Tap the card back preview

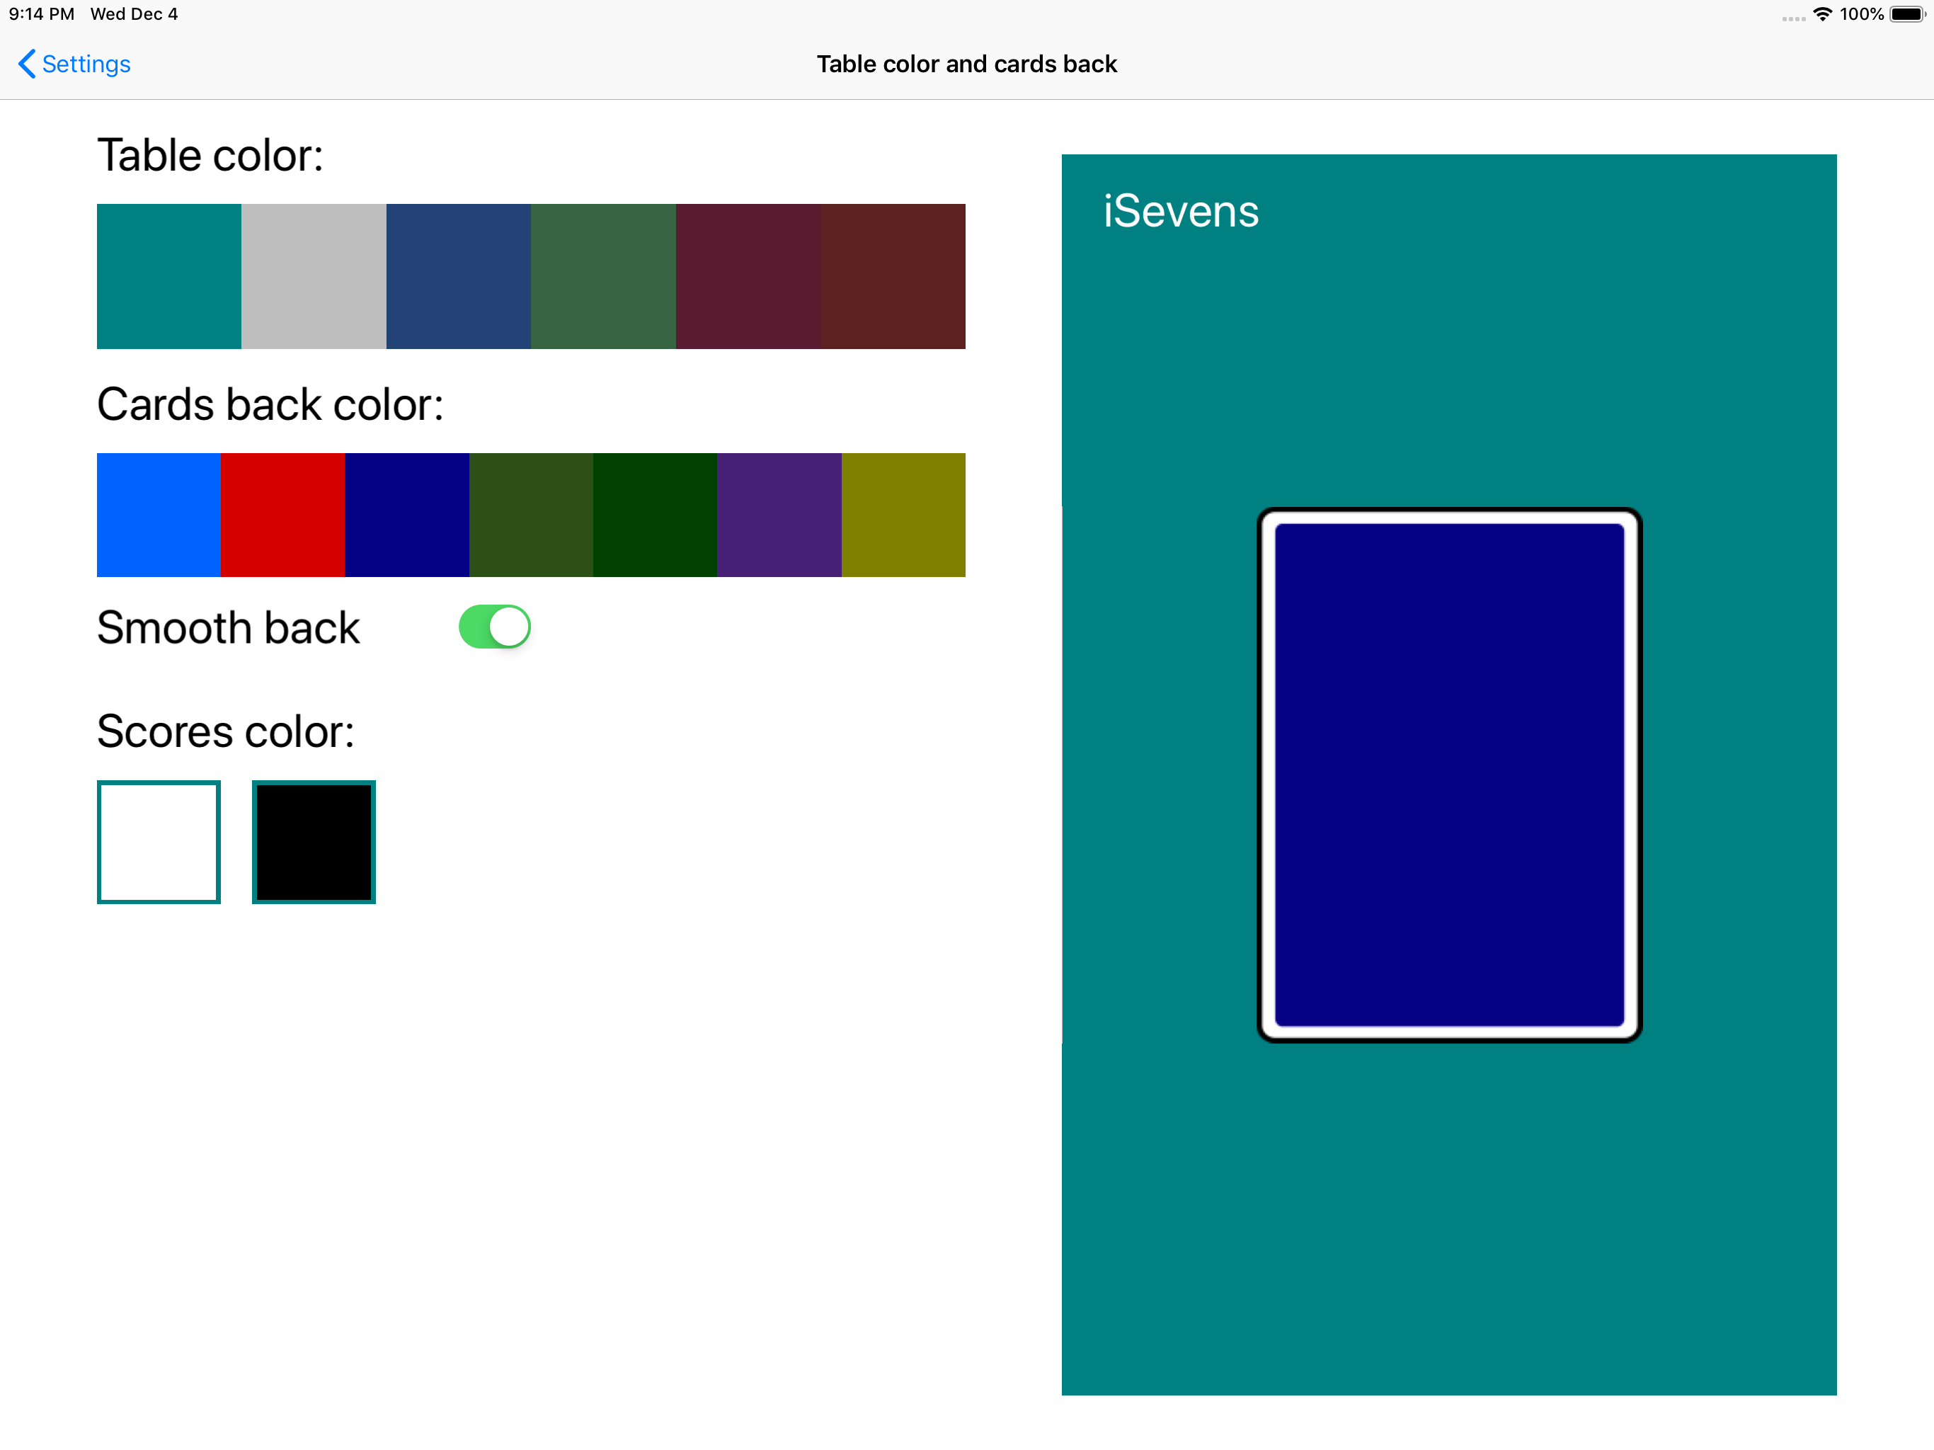tap(1449, 775)
